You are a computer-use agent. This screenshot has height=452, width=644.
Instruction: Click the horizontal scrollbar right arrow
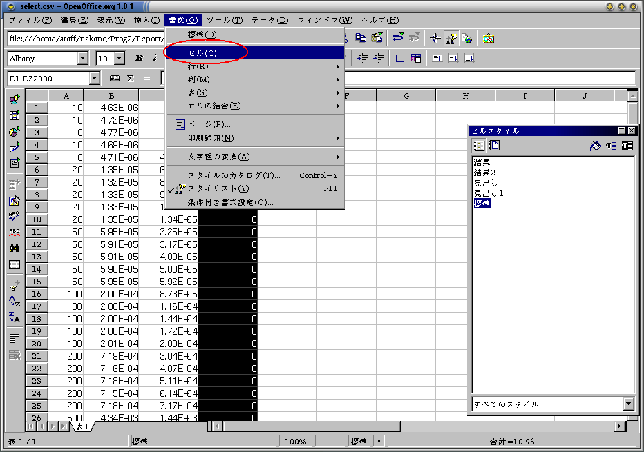[620, 426]
